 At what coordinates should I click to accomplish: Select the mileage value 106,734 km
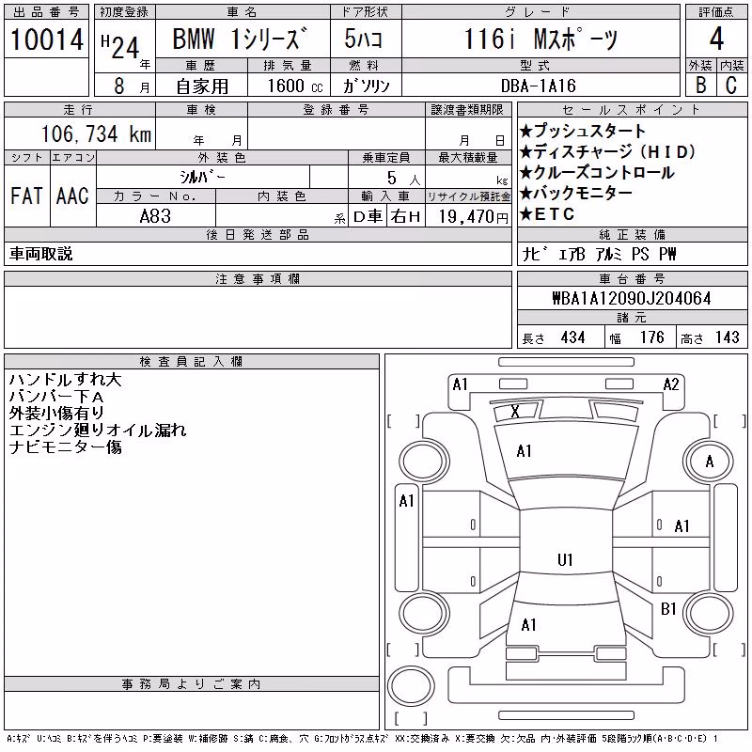(96, 133)
